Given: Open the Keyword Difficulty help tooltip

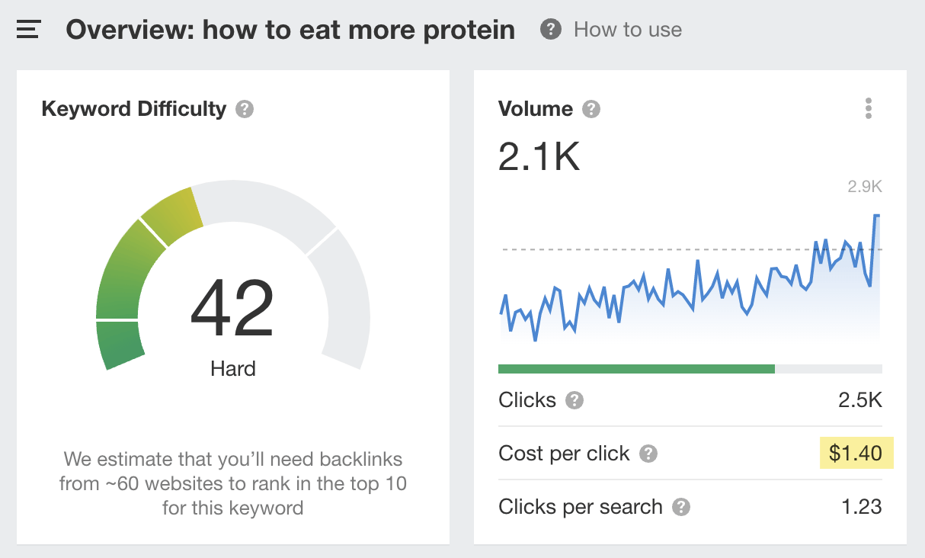Looking at the screenshot, I should pyautogui.click(x=243, y=109).
